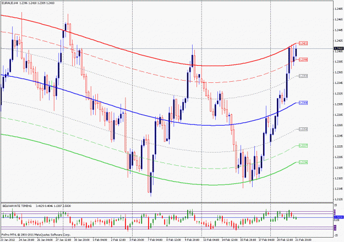Click the blue center line value box
Viewport: 344px width, 242px height.
(303, 103)
